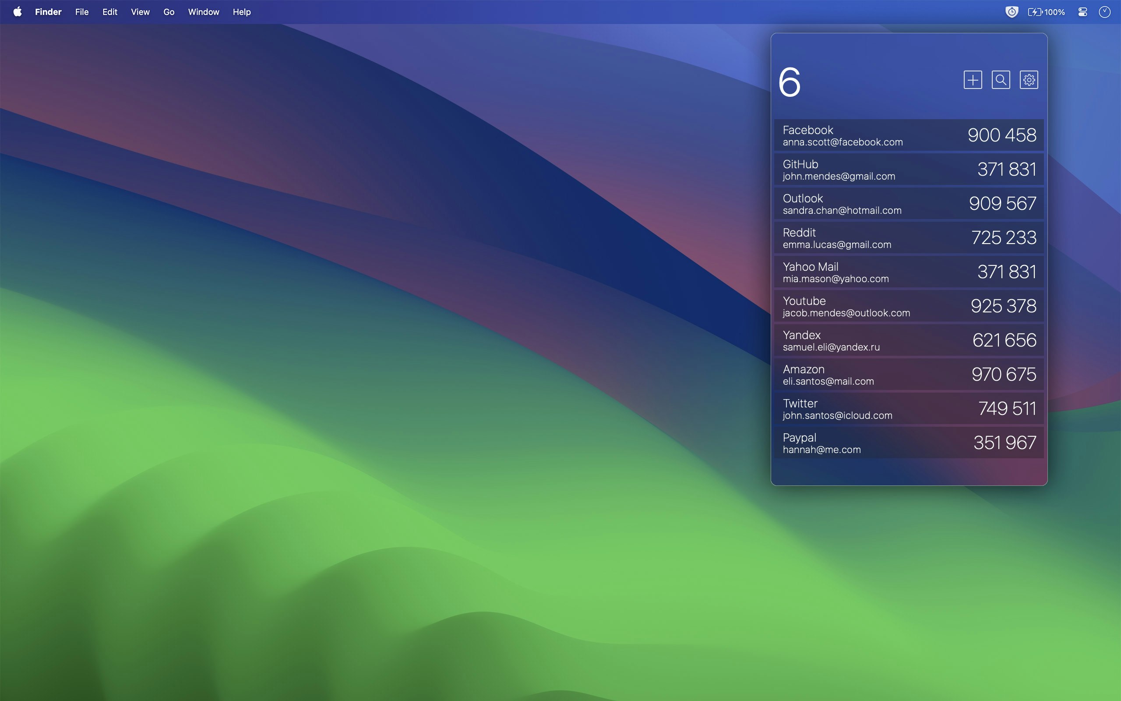Click anna.scott@facebook.com email

pyautogui.click(x=843, y=142)
